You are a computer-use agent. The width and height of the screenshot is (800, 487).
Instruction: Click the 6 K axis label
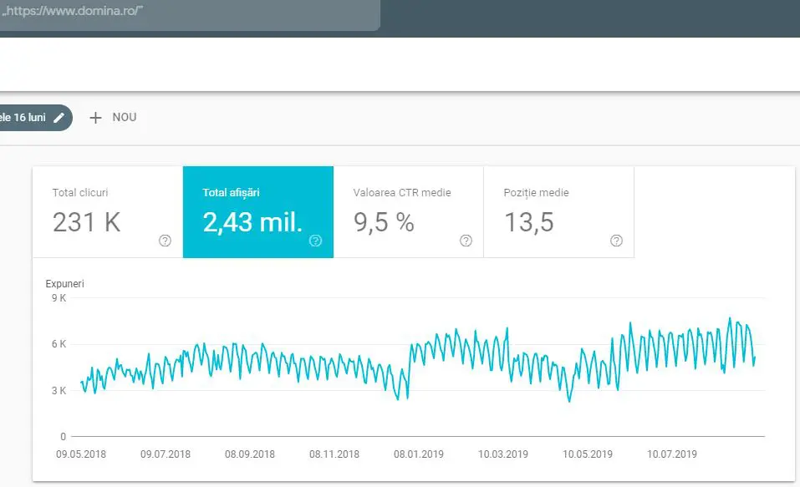pyautogui.click(x=59, y=344)
